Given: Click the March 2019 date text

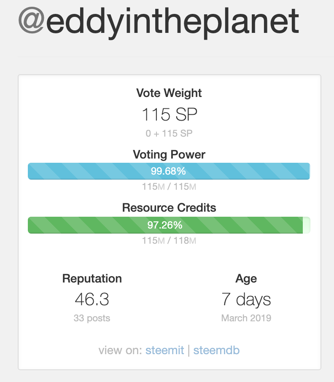Looking at the screenshot, I should pyautogui.click(x=246, y=318).
